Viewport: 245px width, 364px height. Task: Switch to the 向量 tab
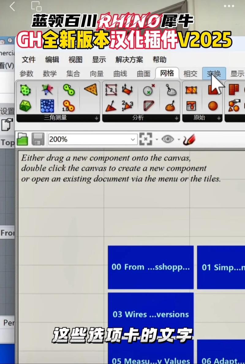click(97, 74)
